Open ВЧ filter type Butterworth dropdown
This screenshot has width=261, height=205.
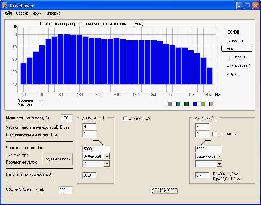tap(219, 157)
